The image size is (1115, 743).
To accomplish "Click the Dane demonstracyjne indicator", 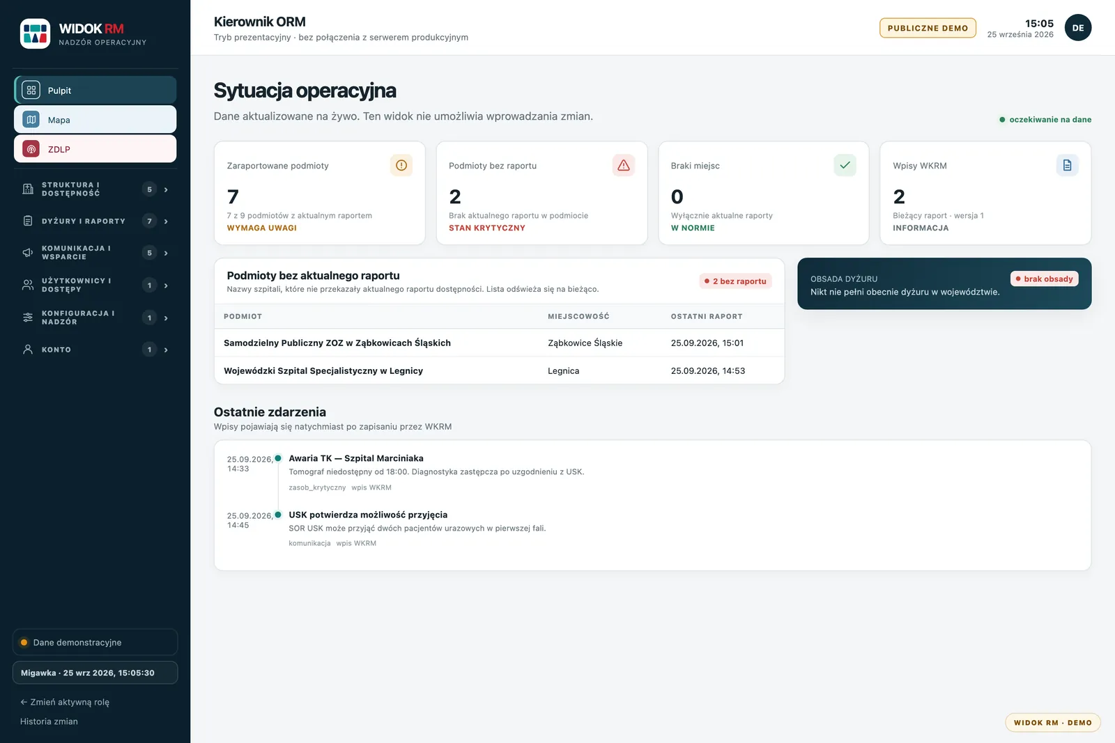I will tap(95, 642).
